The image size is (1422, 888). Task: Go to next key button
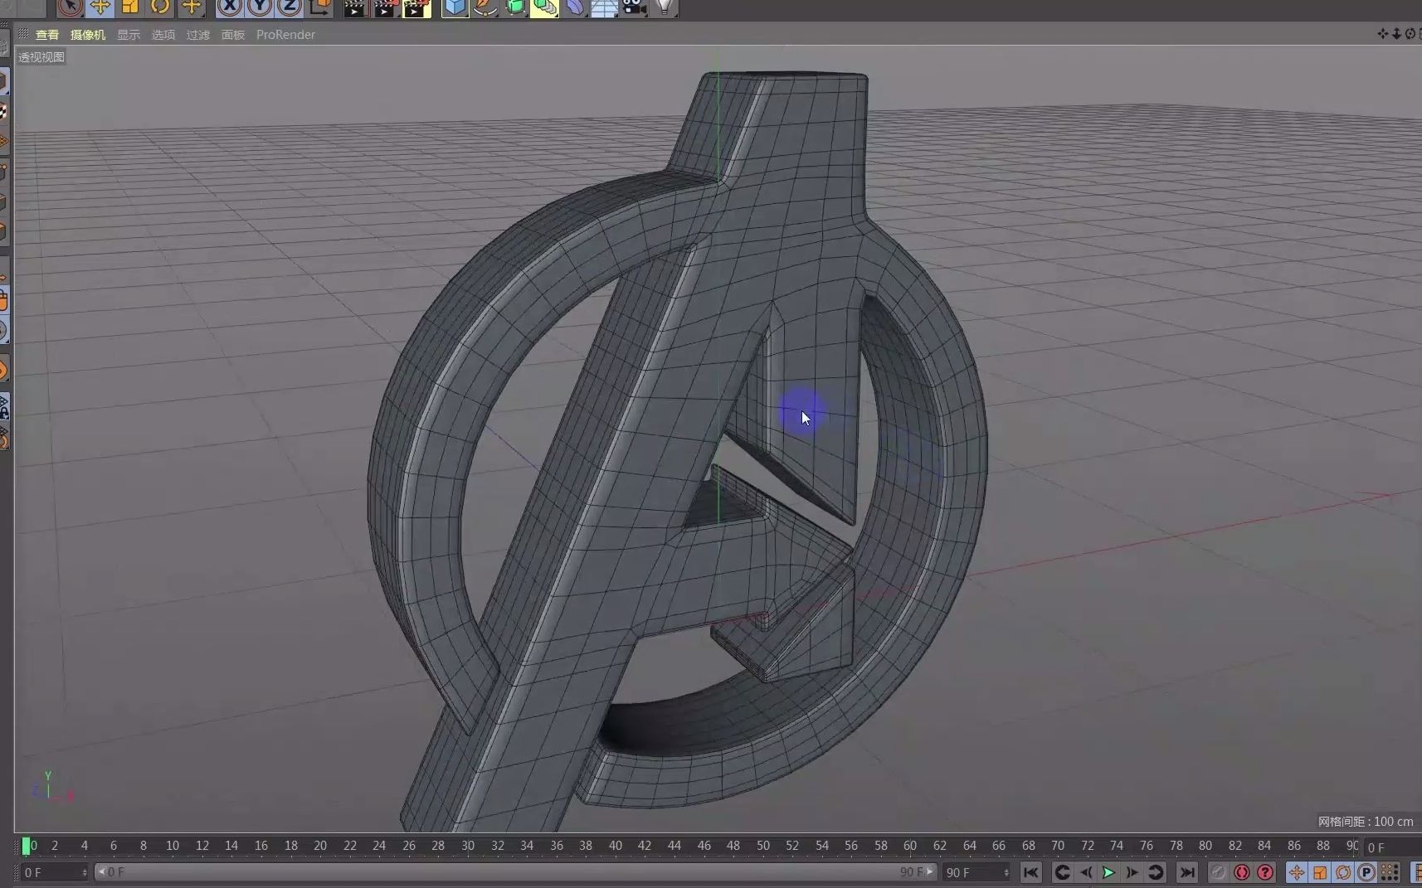tap(1155, 872)
